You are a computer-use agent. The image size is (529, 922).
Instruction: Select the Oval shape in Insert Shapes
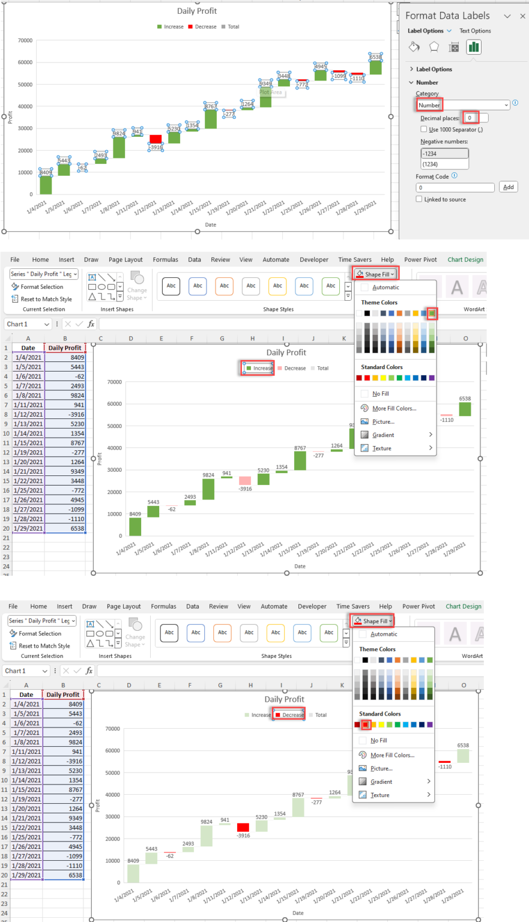click(x=103, y=286)
